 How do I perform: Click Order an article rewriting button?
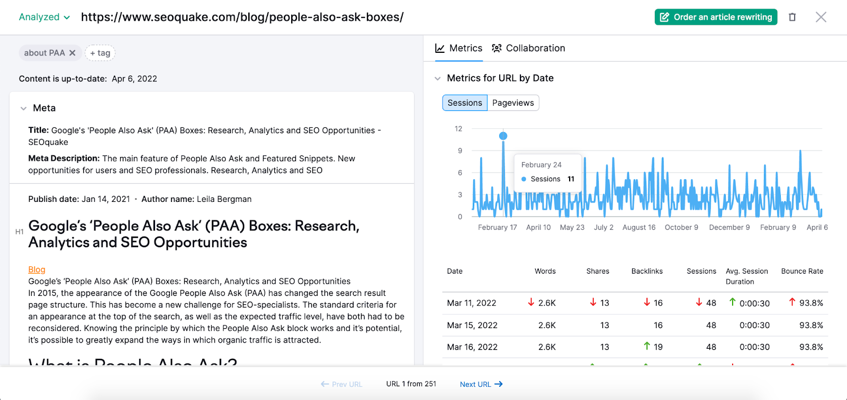716,17
